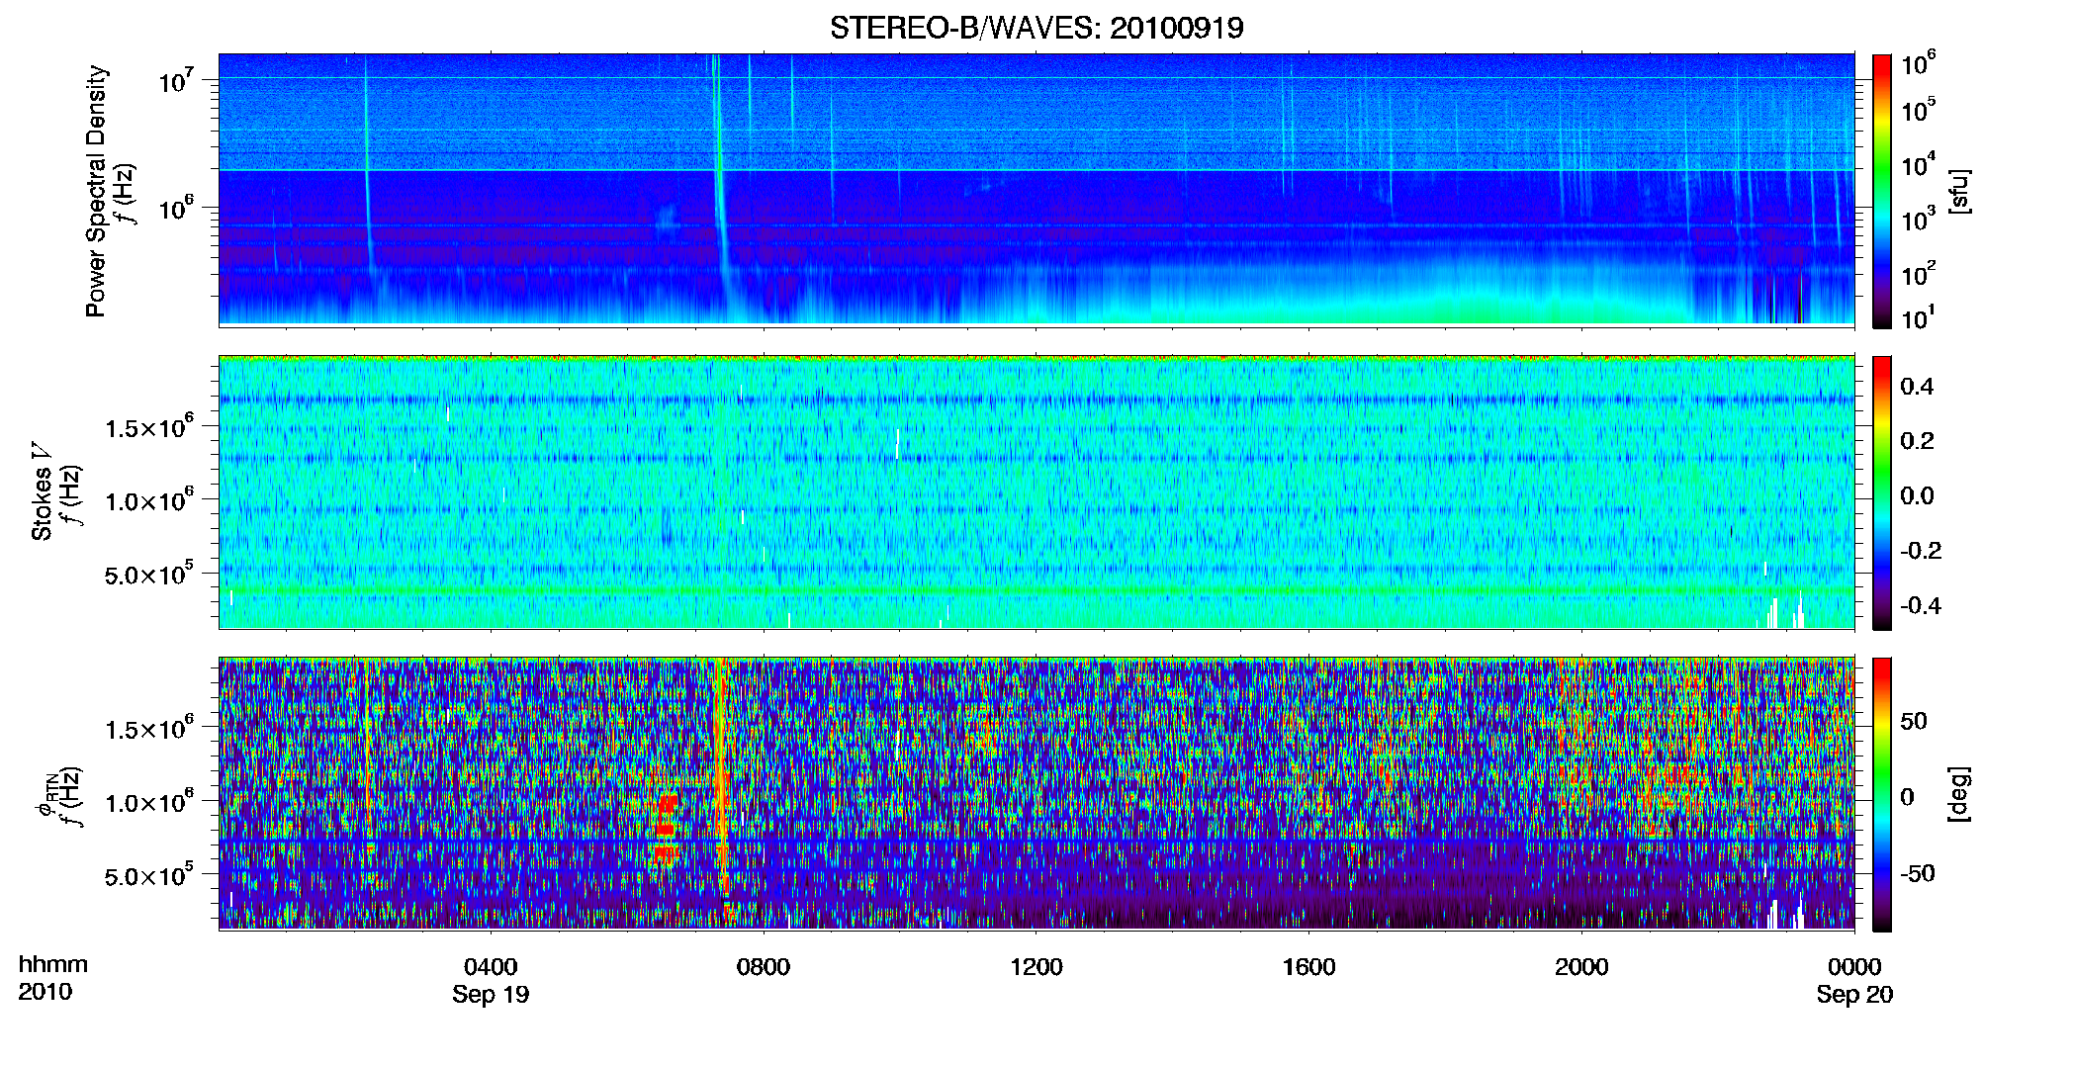Click the 1600 time axis label
Image resolution: width=2073 pixels, height=1068 pixels.
click(1308, 966)
